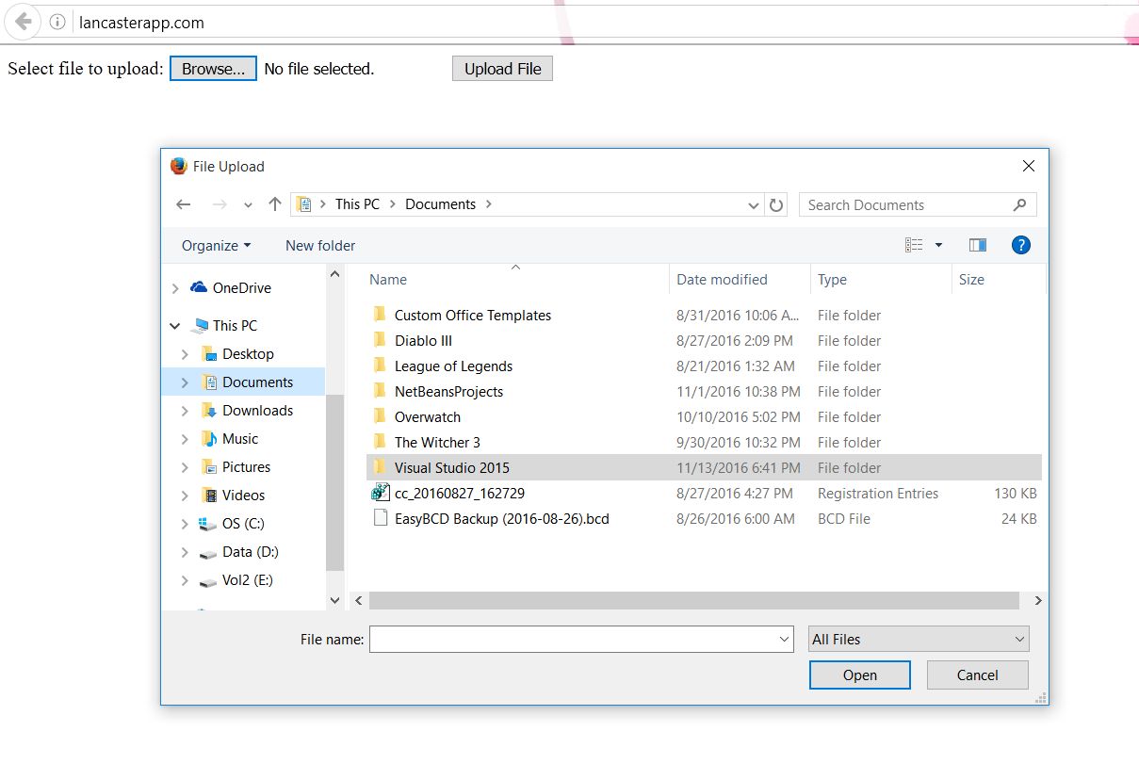Expand the Downloads folder in sidebar
Image resolution: width=1139 pixels, height=764 pixels.
[x=185, y=411]
